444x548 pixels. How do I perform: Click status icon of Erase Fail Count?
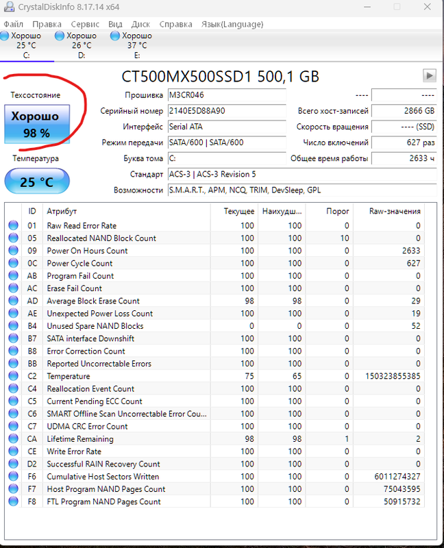[x=13, y=288]
